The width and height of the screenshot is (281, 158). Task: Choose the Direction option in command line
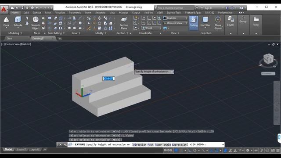click(140, 144)
